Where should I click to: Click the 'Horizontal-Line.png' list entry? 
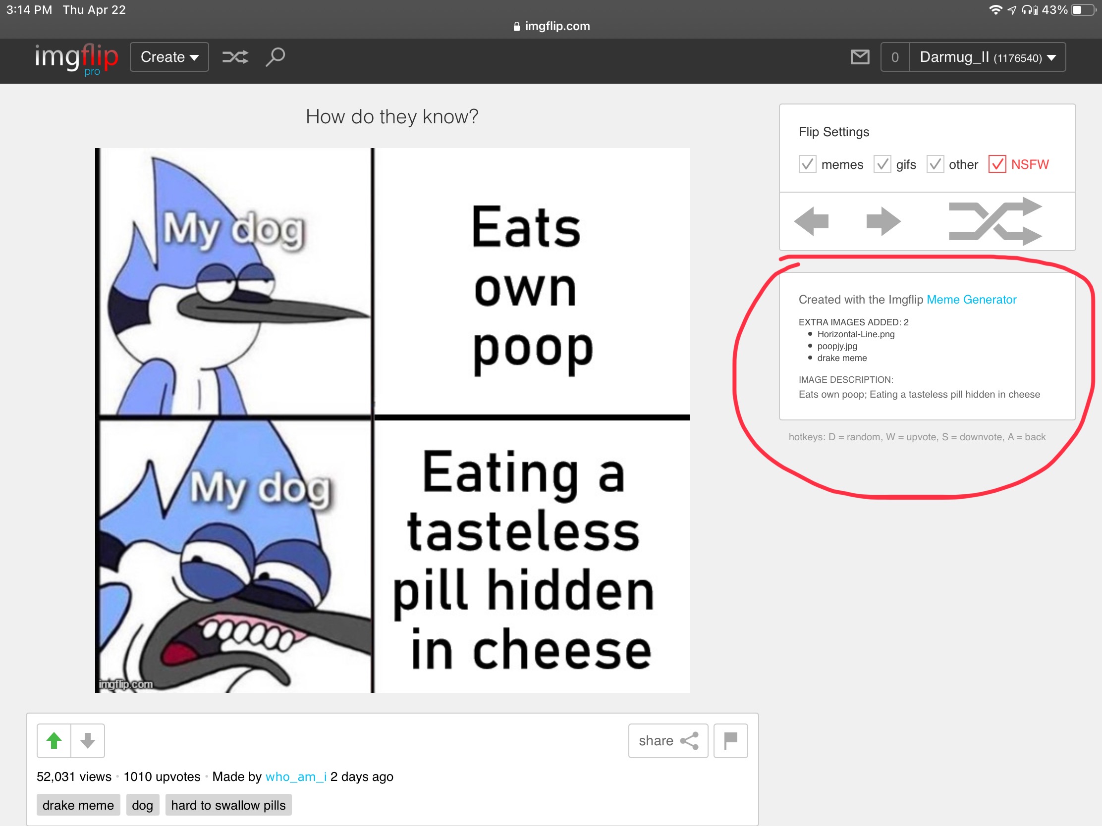click(856, 334)
